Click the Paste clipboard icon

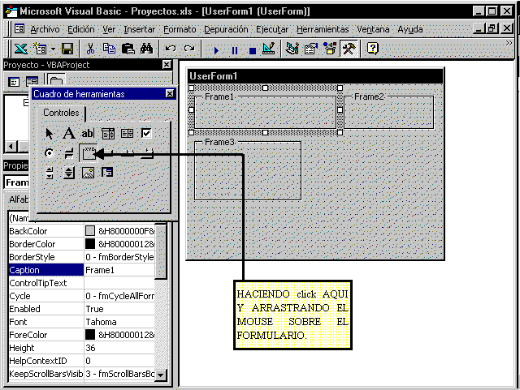[128, 49]
